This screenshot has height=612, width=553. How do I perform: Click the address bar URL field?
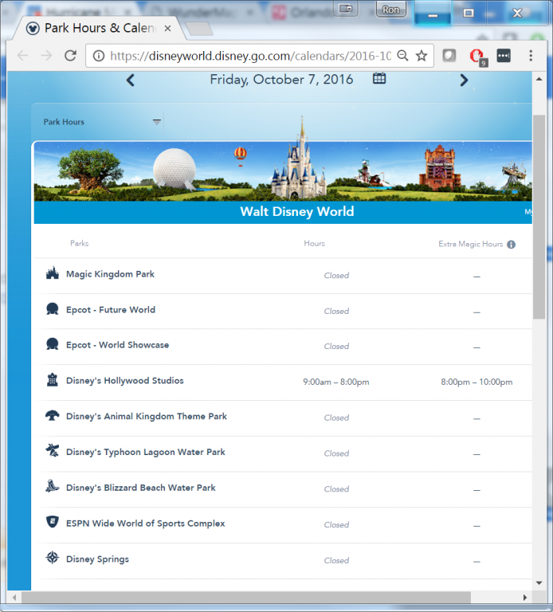coord(247,56)
